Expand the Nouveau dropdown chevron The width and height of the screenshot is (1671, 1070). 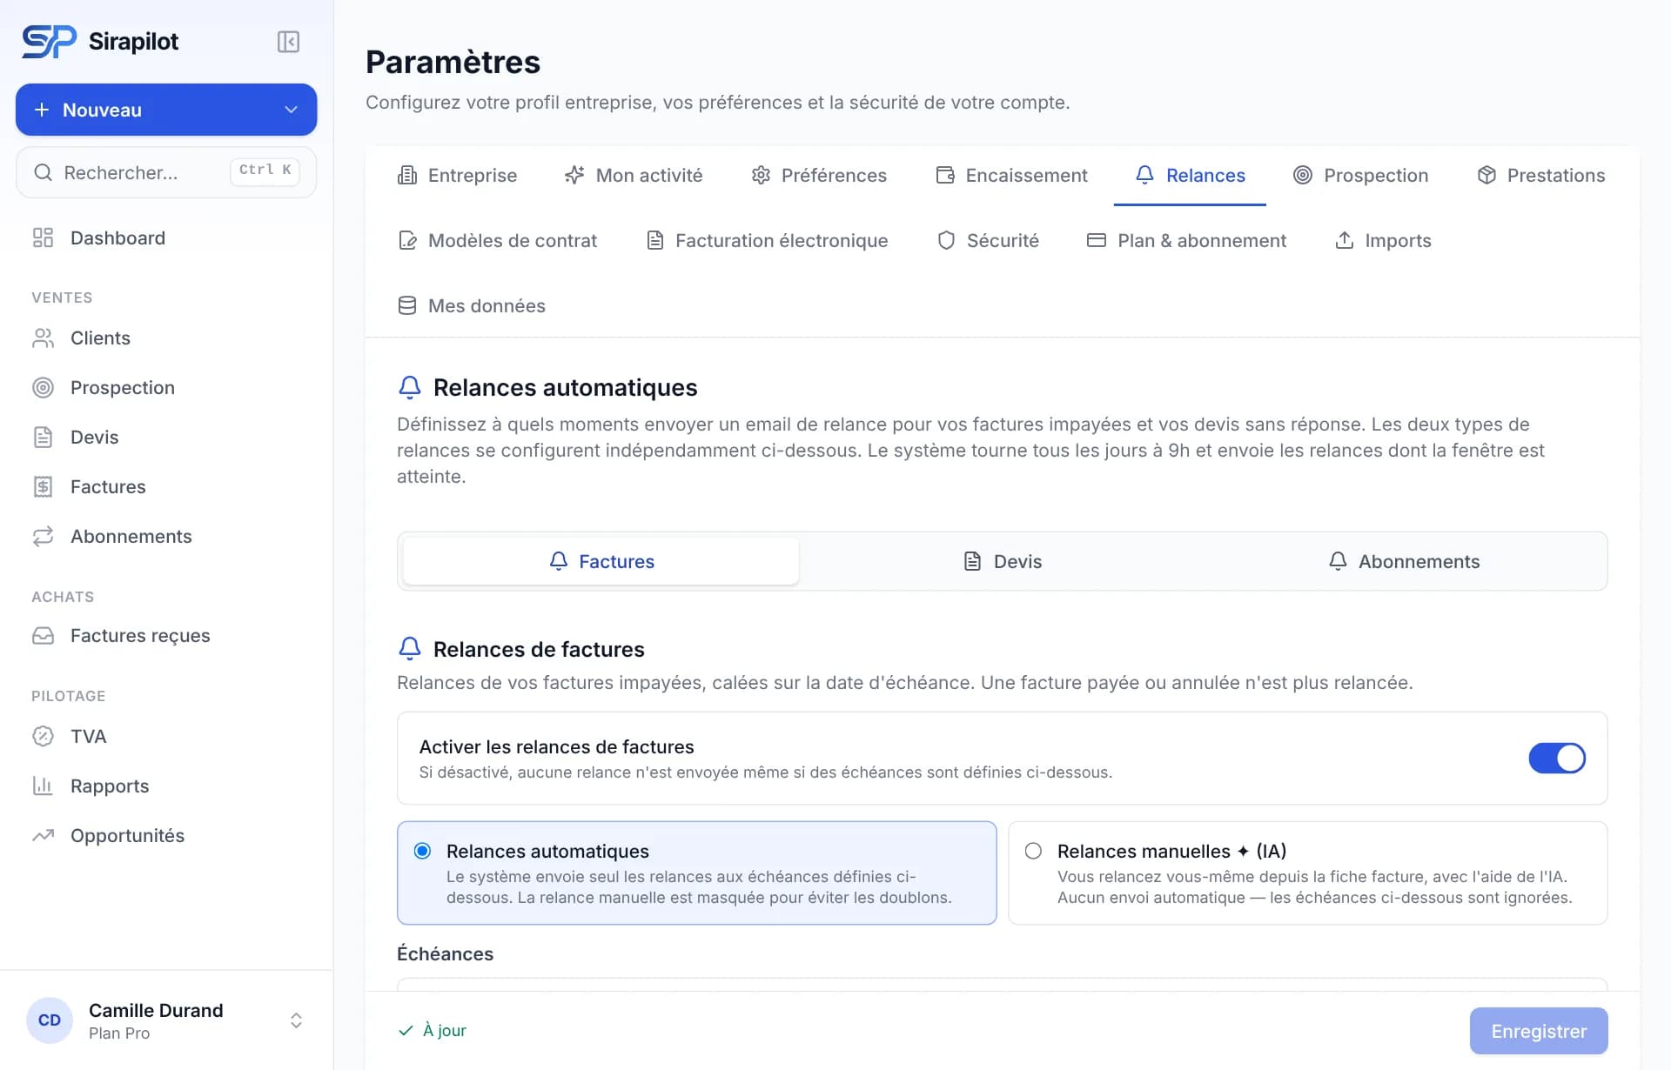pos(291,110)
